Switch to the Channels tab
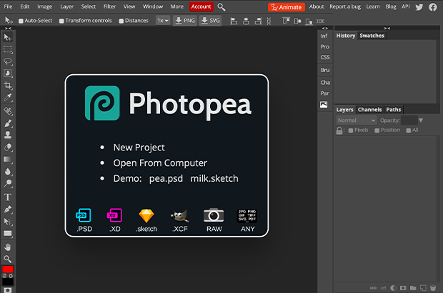The image size is (443, 293). (369, 109)
